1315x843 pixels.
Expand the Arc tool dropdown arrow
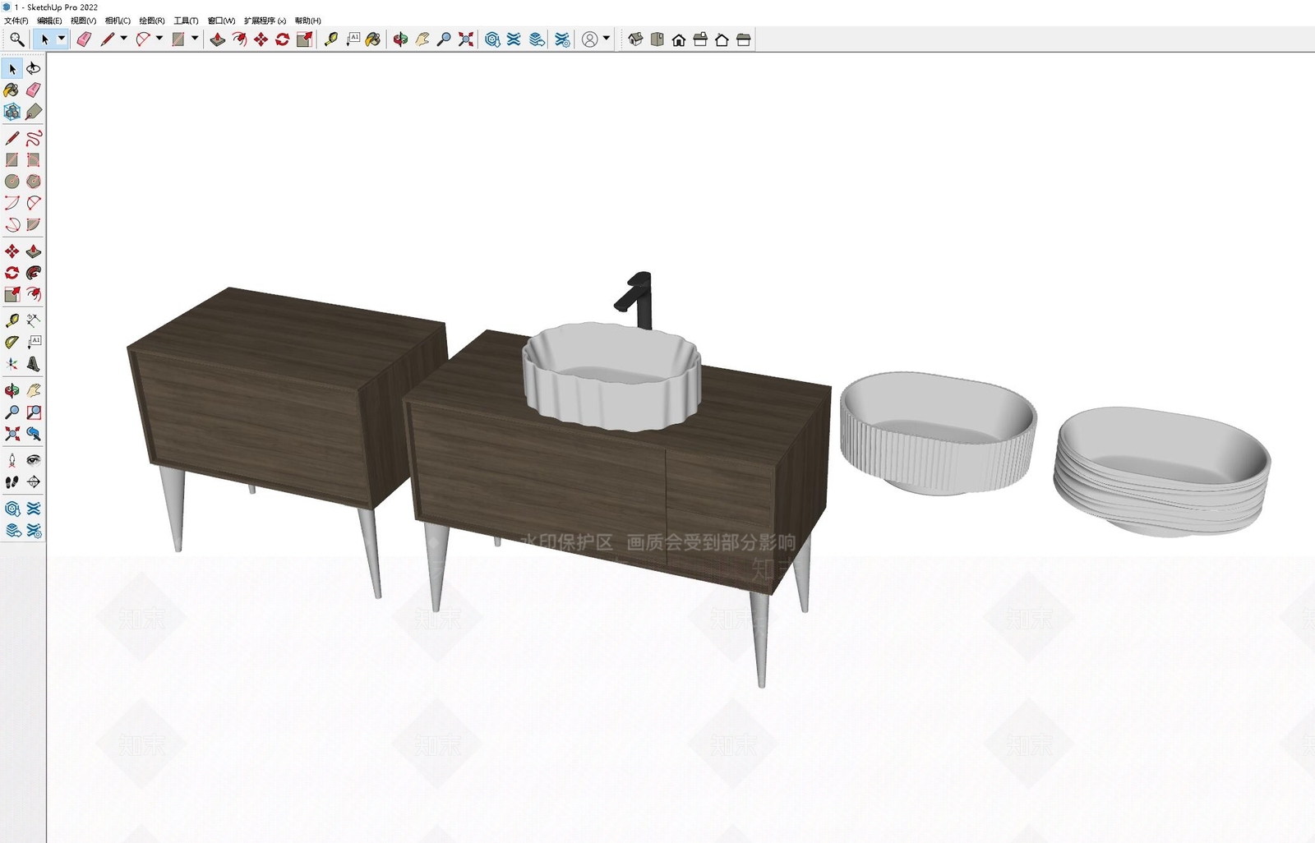159,39
